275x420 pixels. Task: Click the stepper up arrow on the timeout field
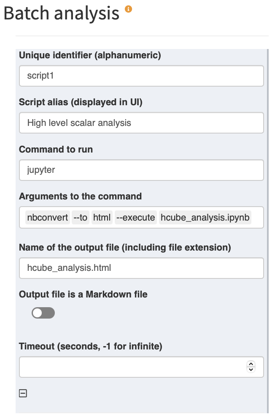[251, 364]
